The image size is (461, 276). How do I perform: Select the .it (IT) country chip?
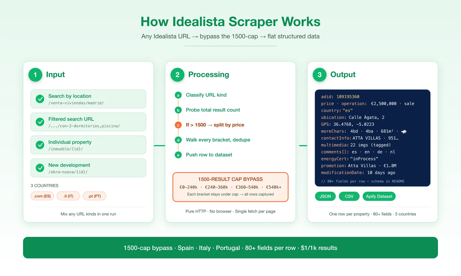coord(68,196)
